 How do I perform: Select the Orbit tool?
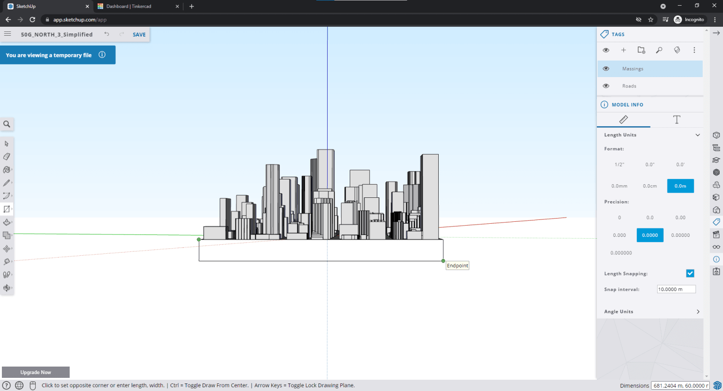(7, 288)
